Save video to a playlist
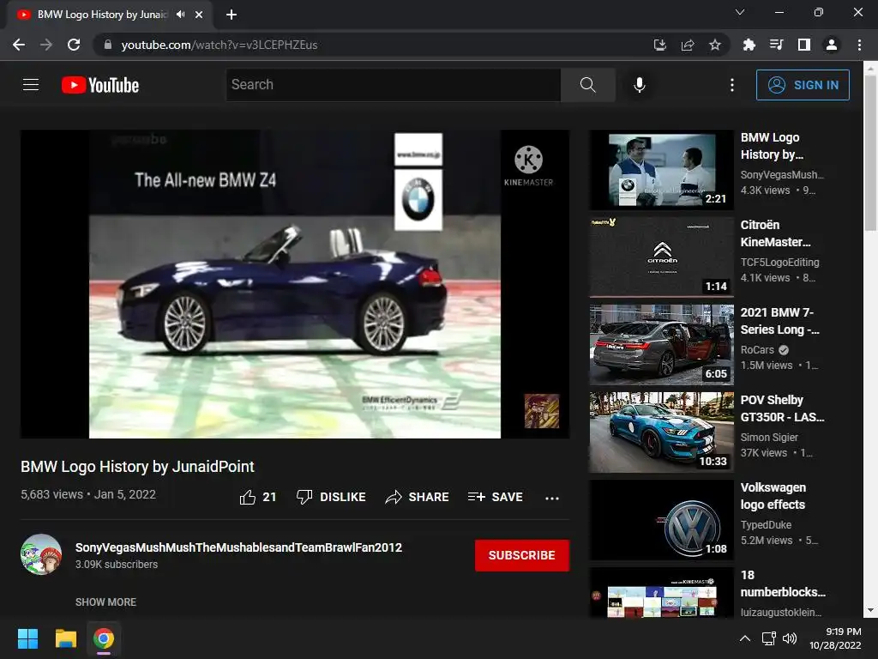878x659 pixels. [x=496, y=497]
